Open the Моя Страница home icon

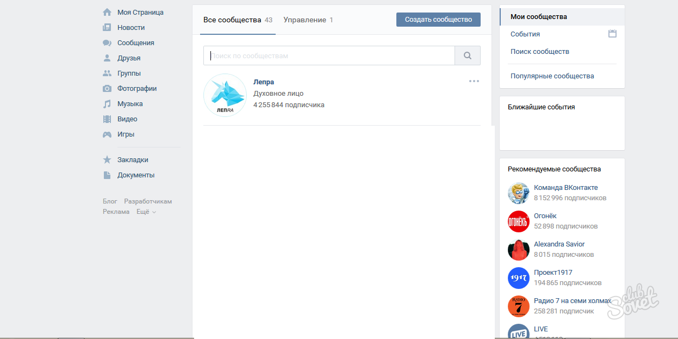pos(107,12)
